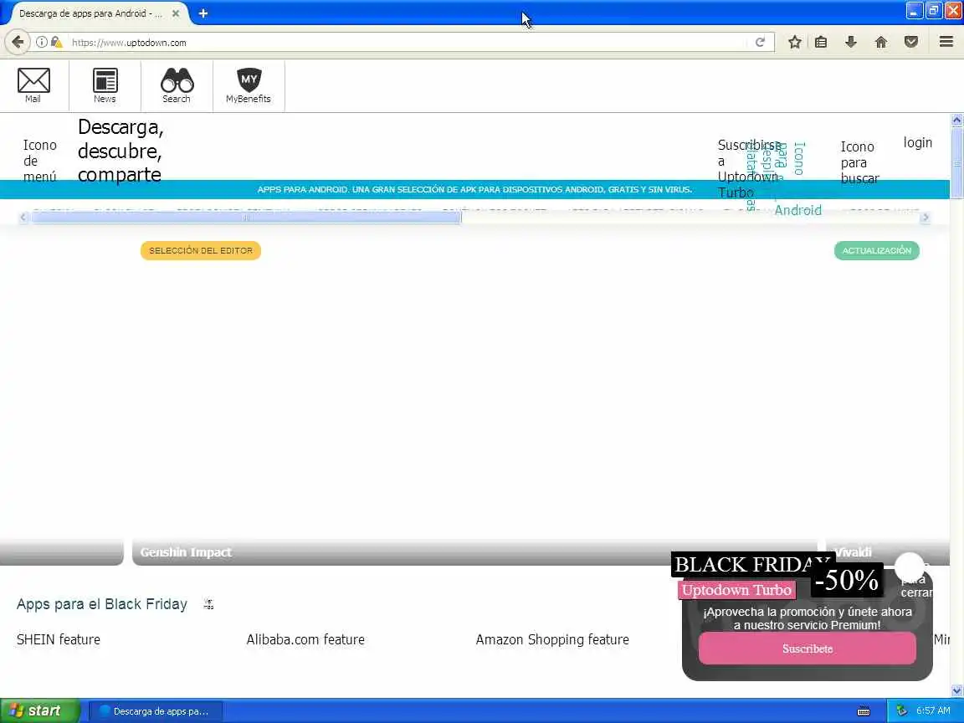Show bookmarks list icon
Image resolution: width=964 pixels, height=723 pixels.
[821, 42]
